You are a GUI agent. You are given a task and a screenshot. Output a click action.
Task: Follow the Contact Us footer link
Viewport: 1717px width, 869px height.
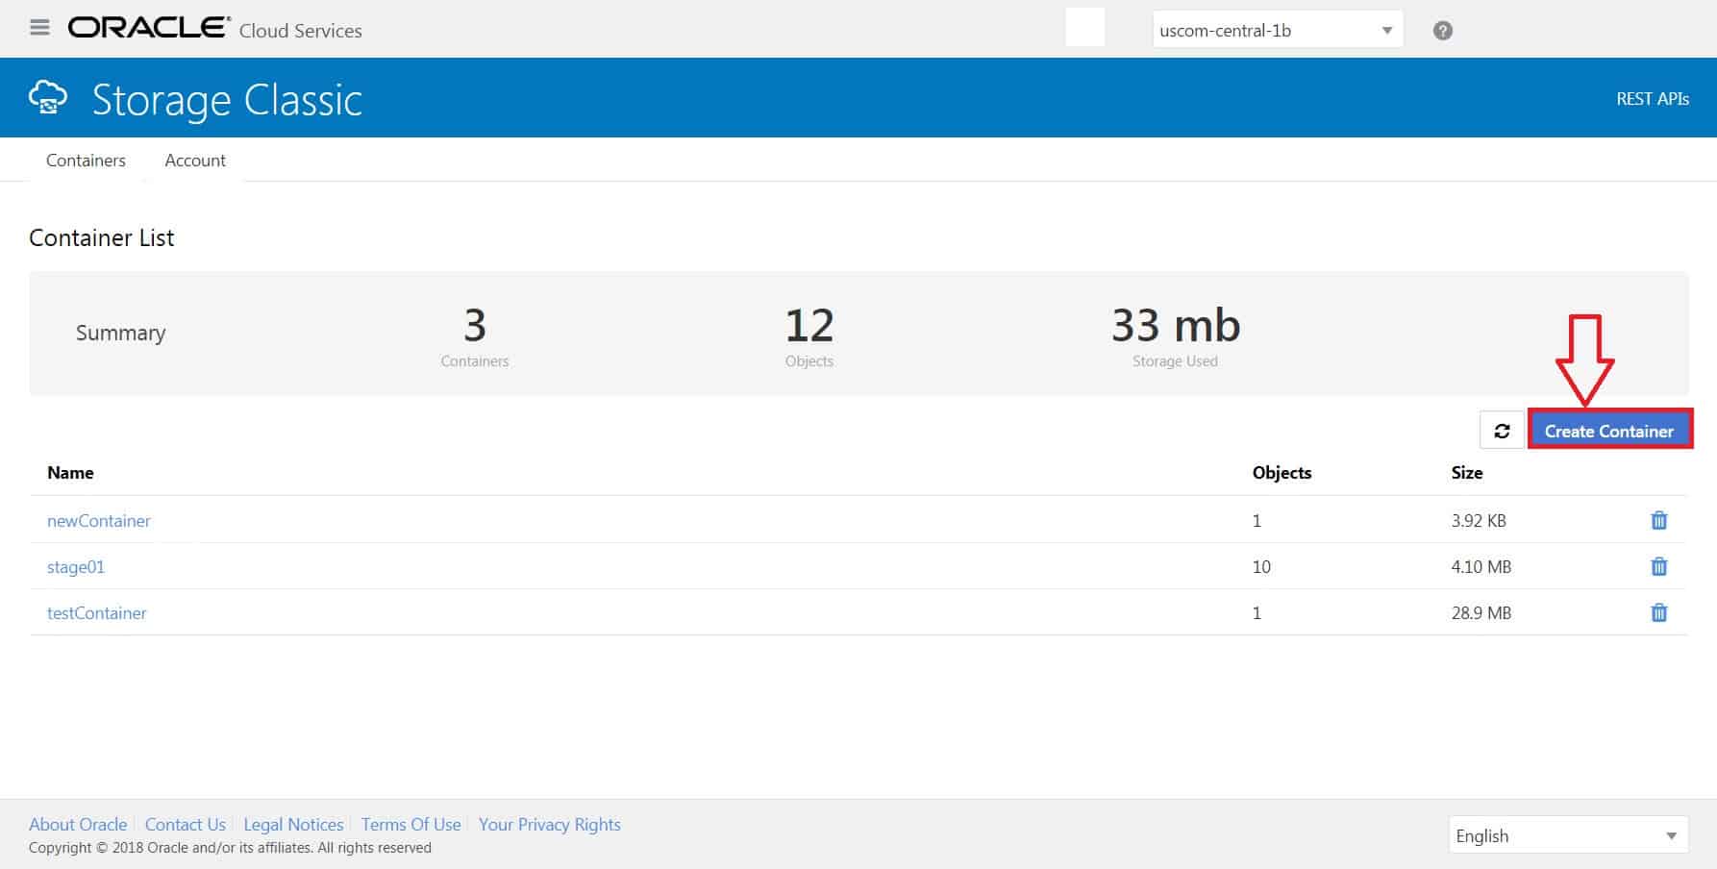186,824
